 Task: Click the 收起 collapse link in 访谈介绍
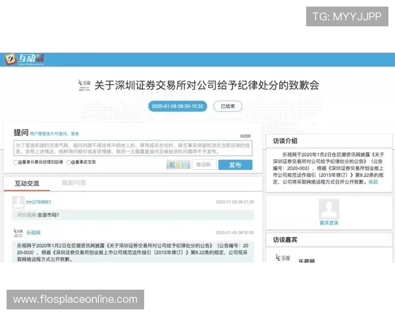pos(373,182)
